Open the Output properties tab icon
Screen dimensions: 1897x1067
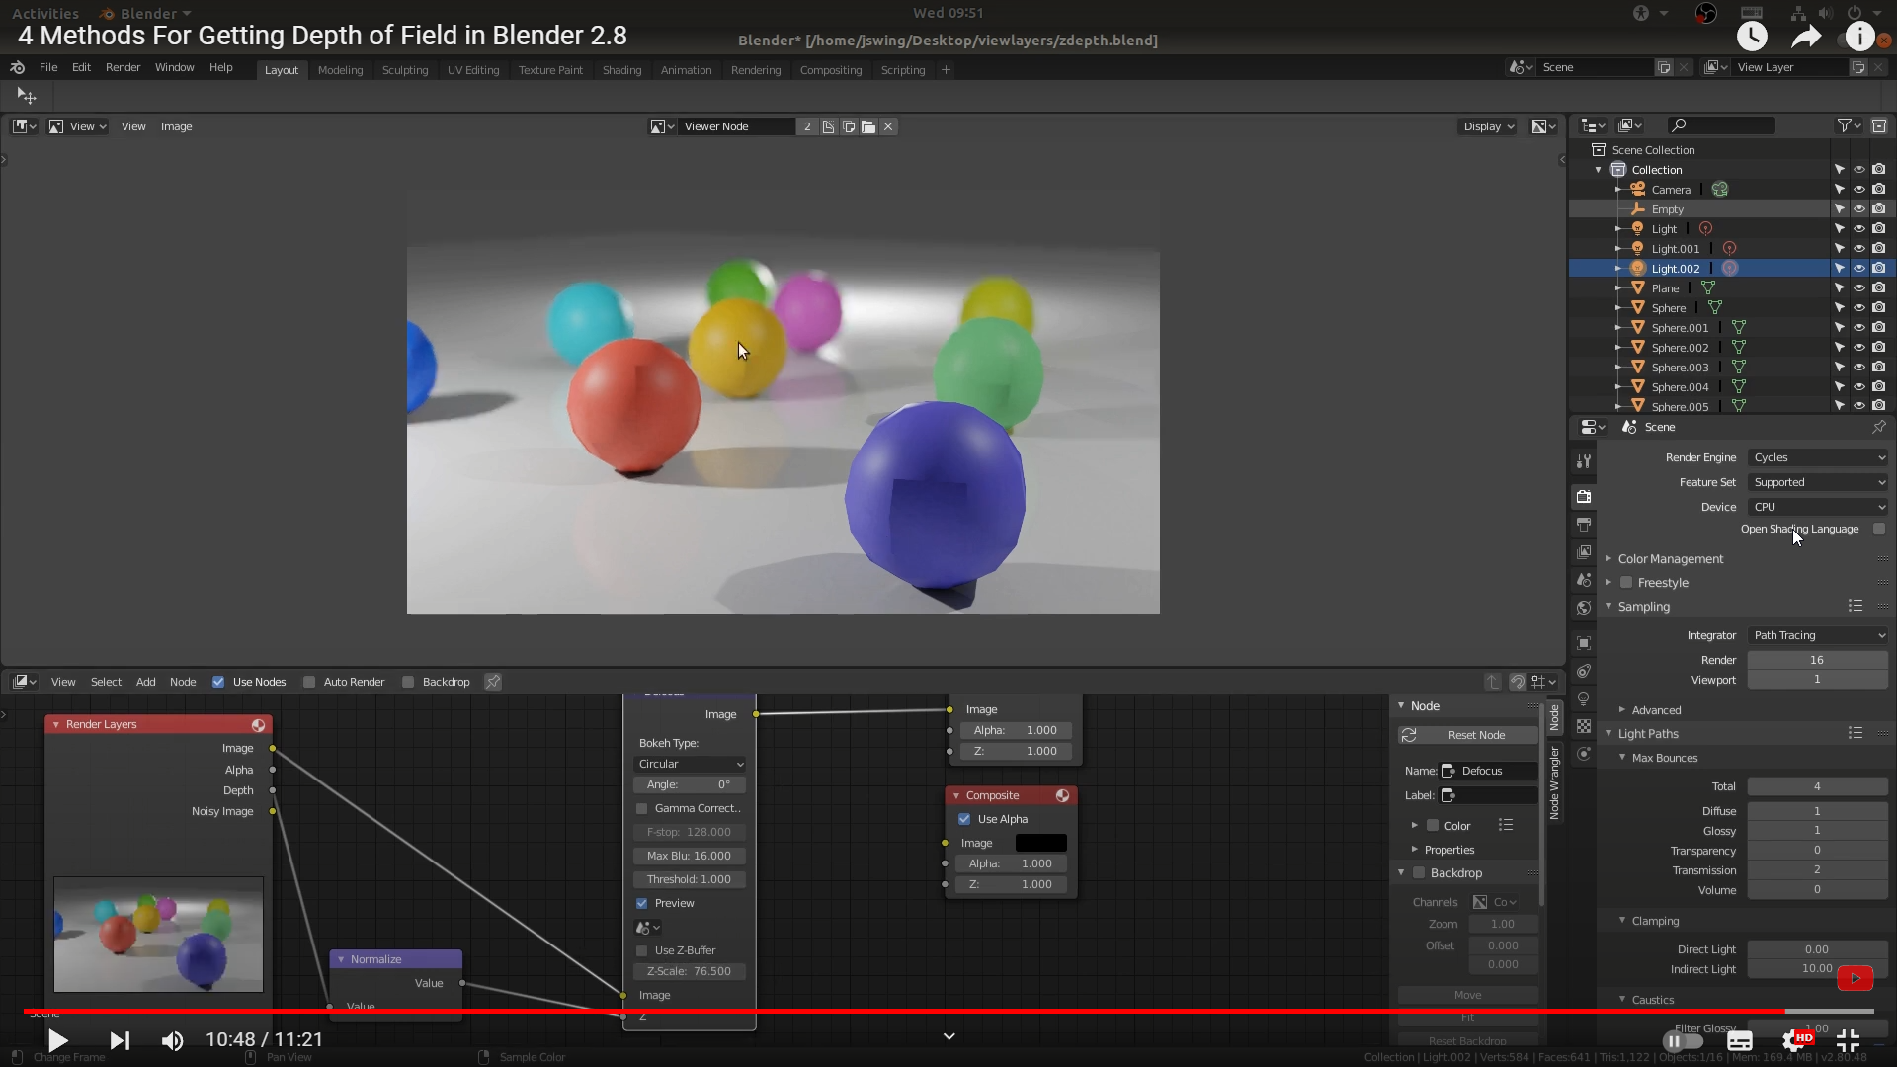1584,525
